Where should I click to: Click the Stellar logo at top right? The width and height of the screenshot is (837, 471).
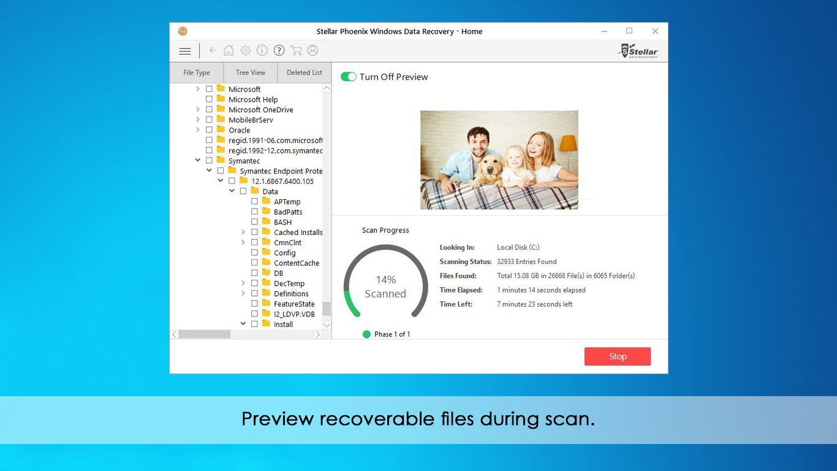click(x=638, y=51)
